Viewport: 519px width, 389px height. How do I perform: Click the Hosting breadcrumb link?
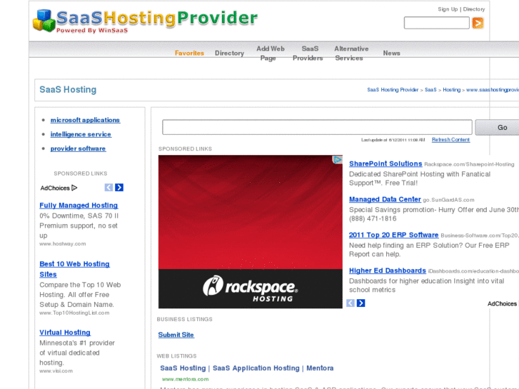click(x=451, y=90)
